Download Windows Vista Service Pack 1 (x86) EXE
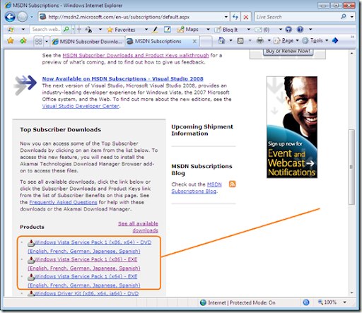Viewport: 362px width, 313px height. (84, 264)
